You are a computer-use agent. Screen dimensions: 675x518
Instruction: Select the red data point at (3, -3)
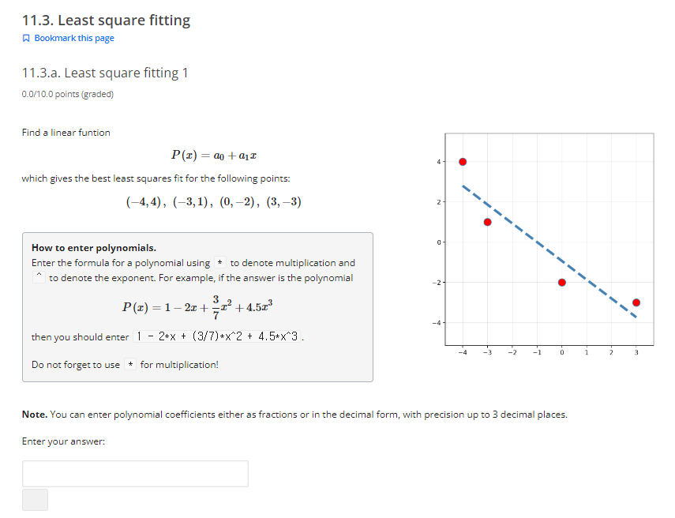point(636,301)
